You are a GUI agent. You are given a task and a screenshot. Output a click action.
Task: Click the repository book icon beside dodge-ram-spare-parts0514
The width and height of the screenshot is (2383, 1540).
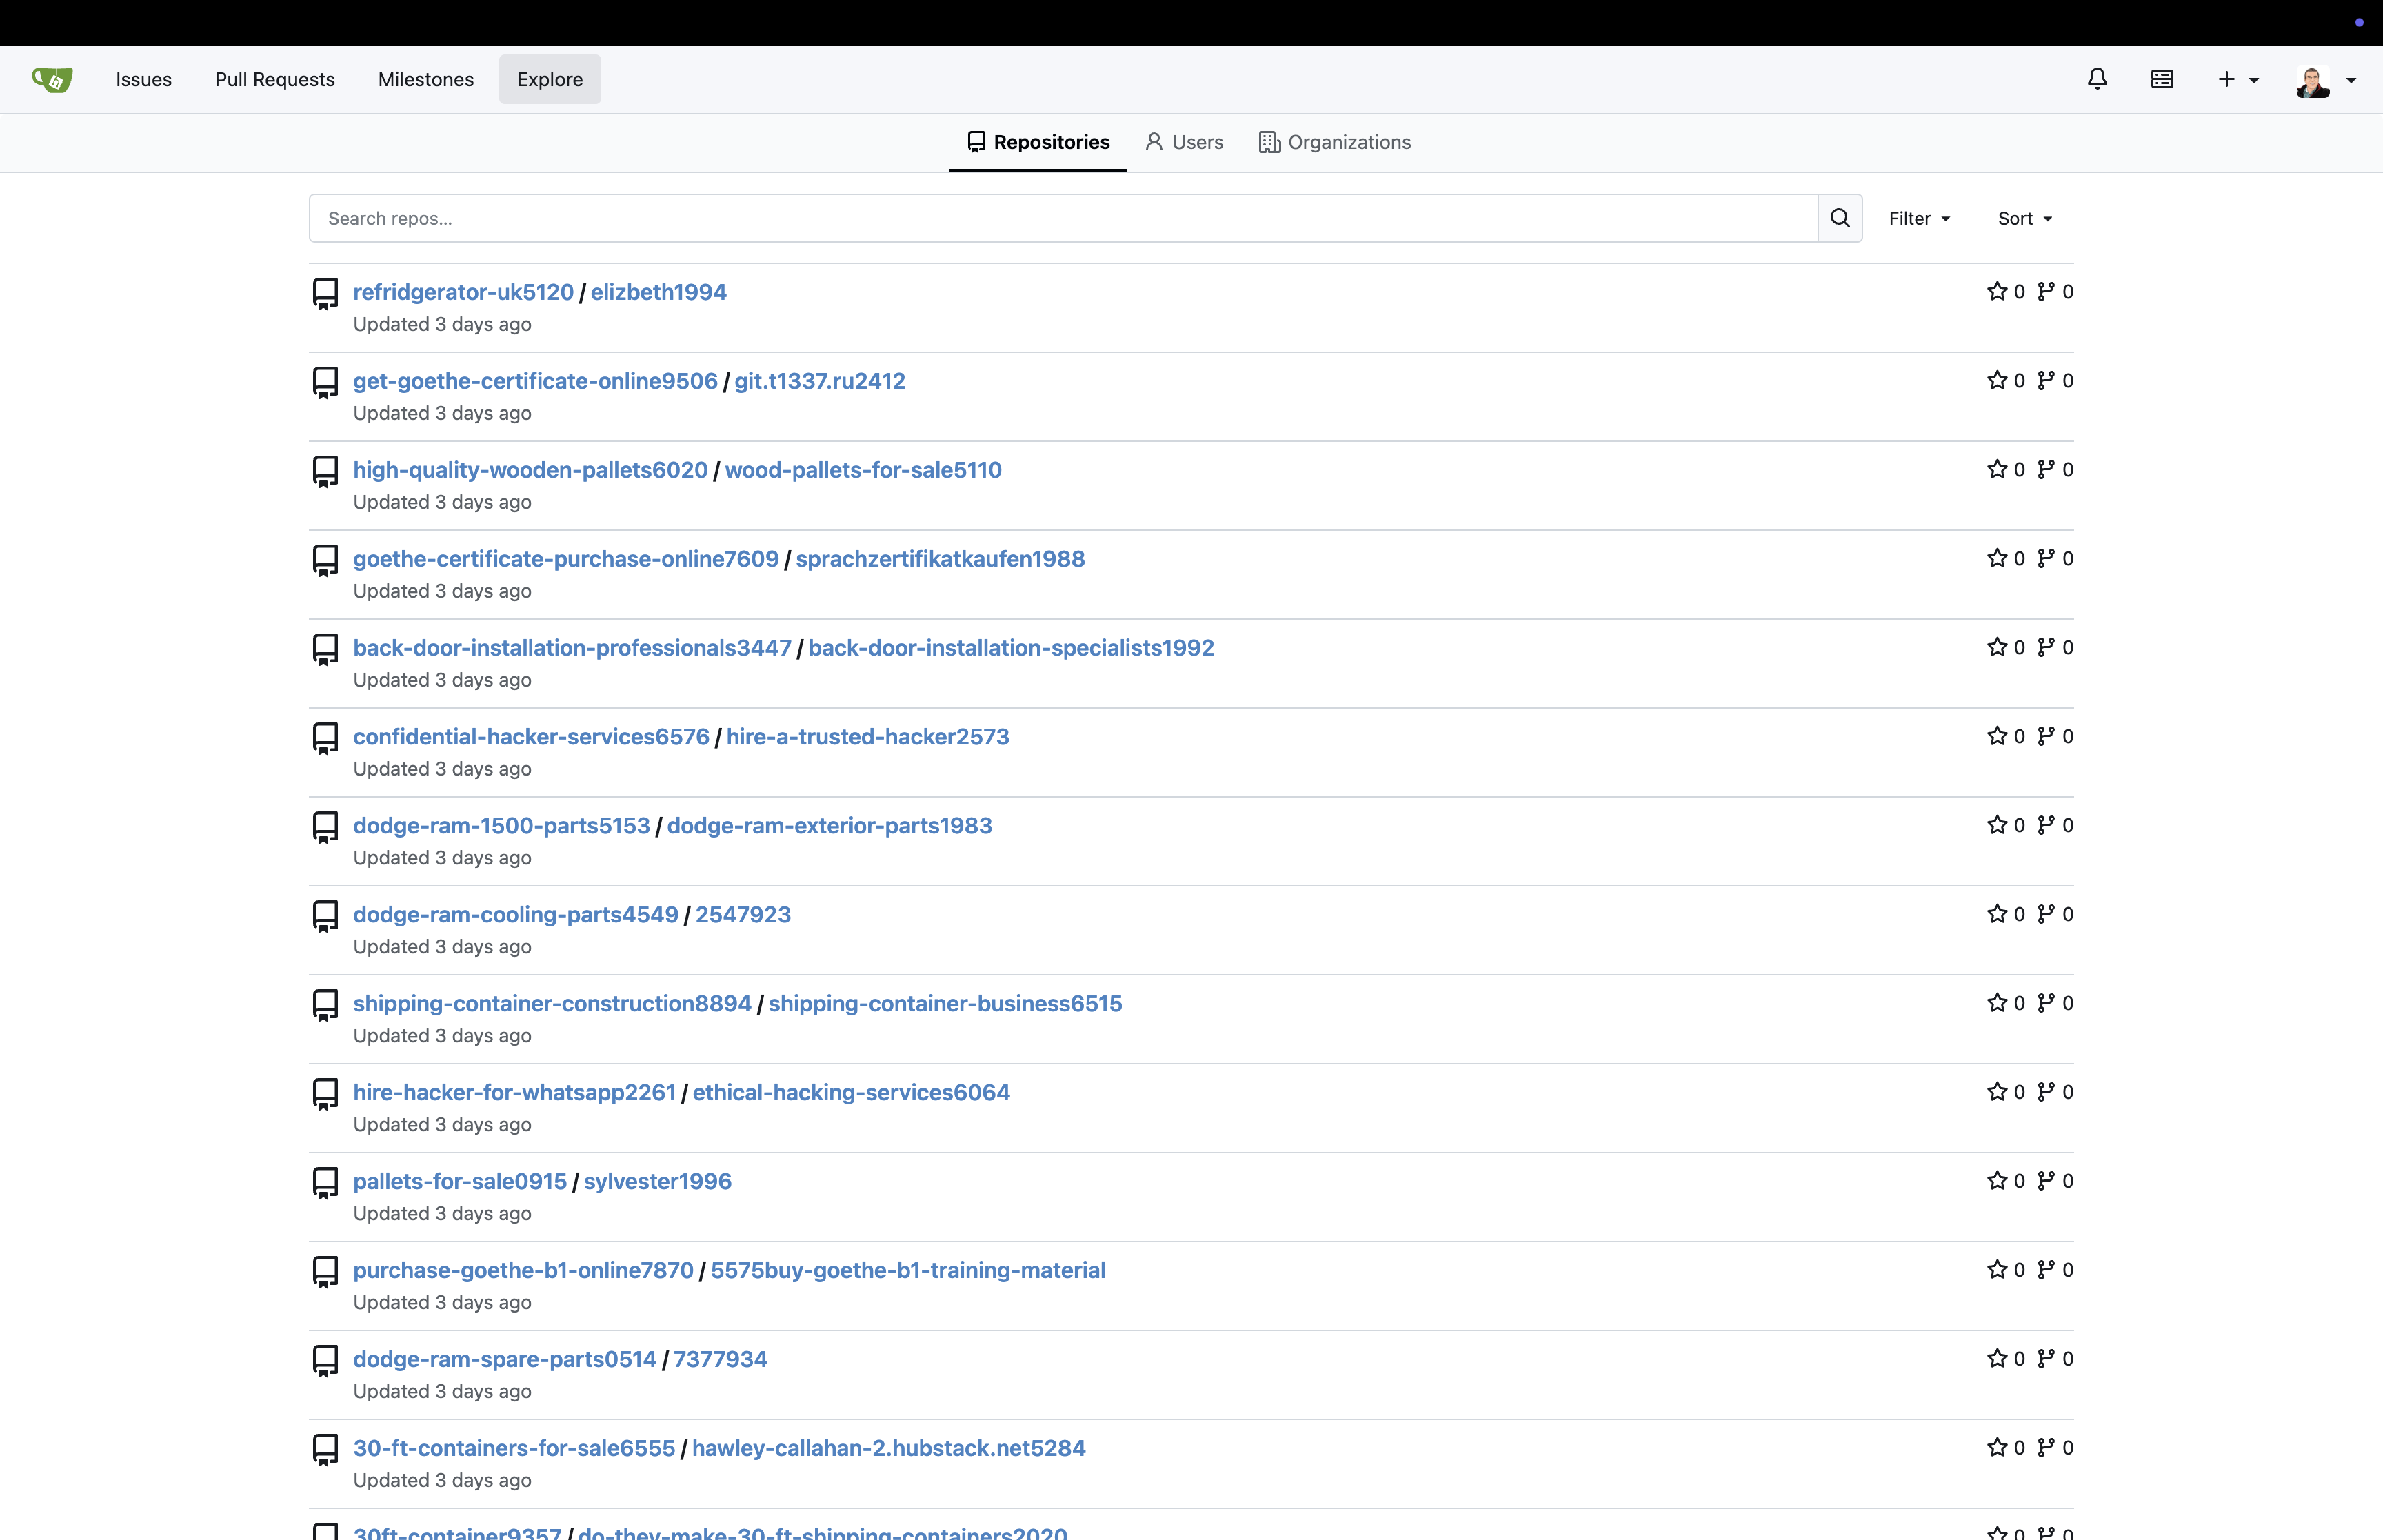[325, 1359]
